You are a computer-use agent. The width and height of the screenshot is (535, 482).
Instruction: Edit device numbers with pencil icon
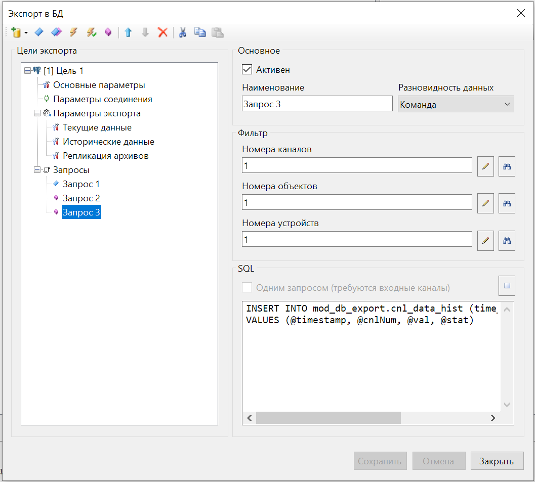(x=485, y=240)
